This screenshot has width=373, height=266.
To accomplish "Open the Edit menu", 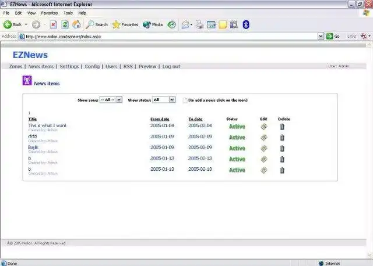I will coord(18,13).
